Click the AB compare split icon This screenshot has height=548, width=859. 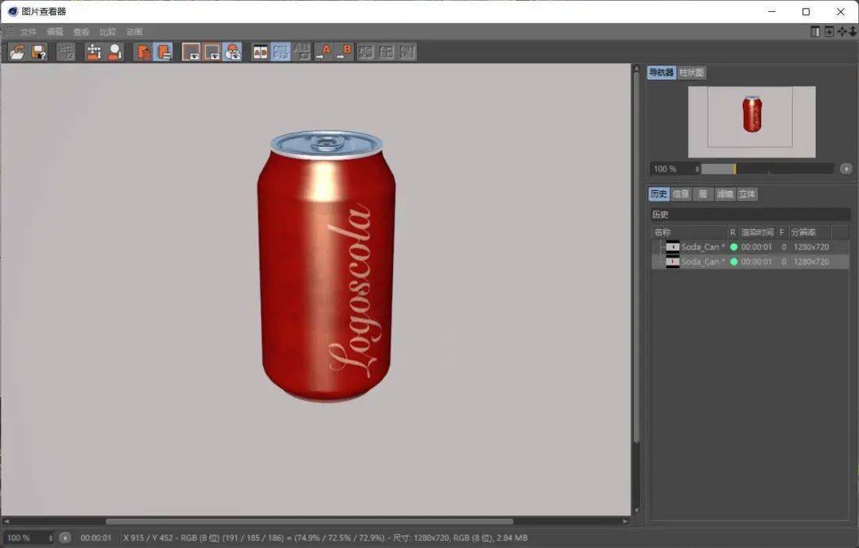pos(260,52)
